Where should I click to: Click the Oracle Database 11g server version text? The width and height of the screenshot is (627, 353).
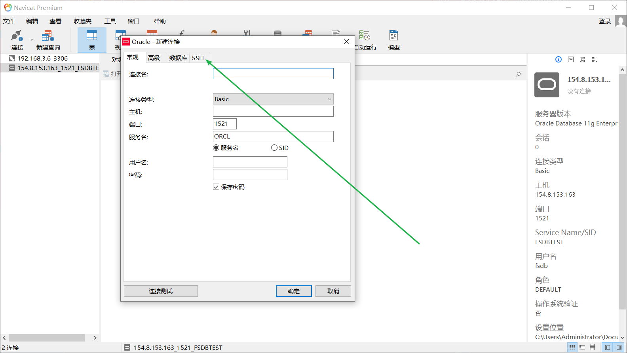coord(577,123)
